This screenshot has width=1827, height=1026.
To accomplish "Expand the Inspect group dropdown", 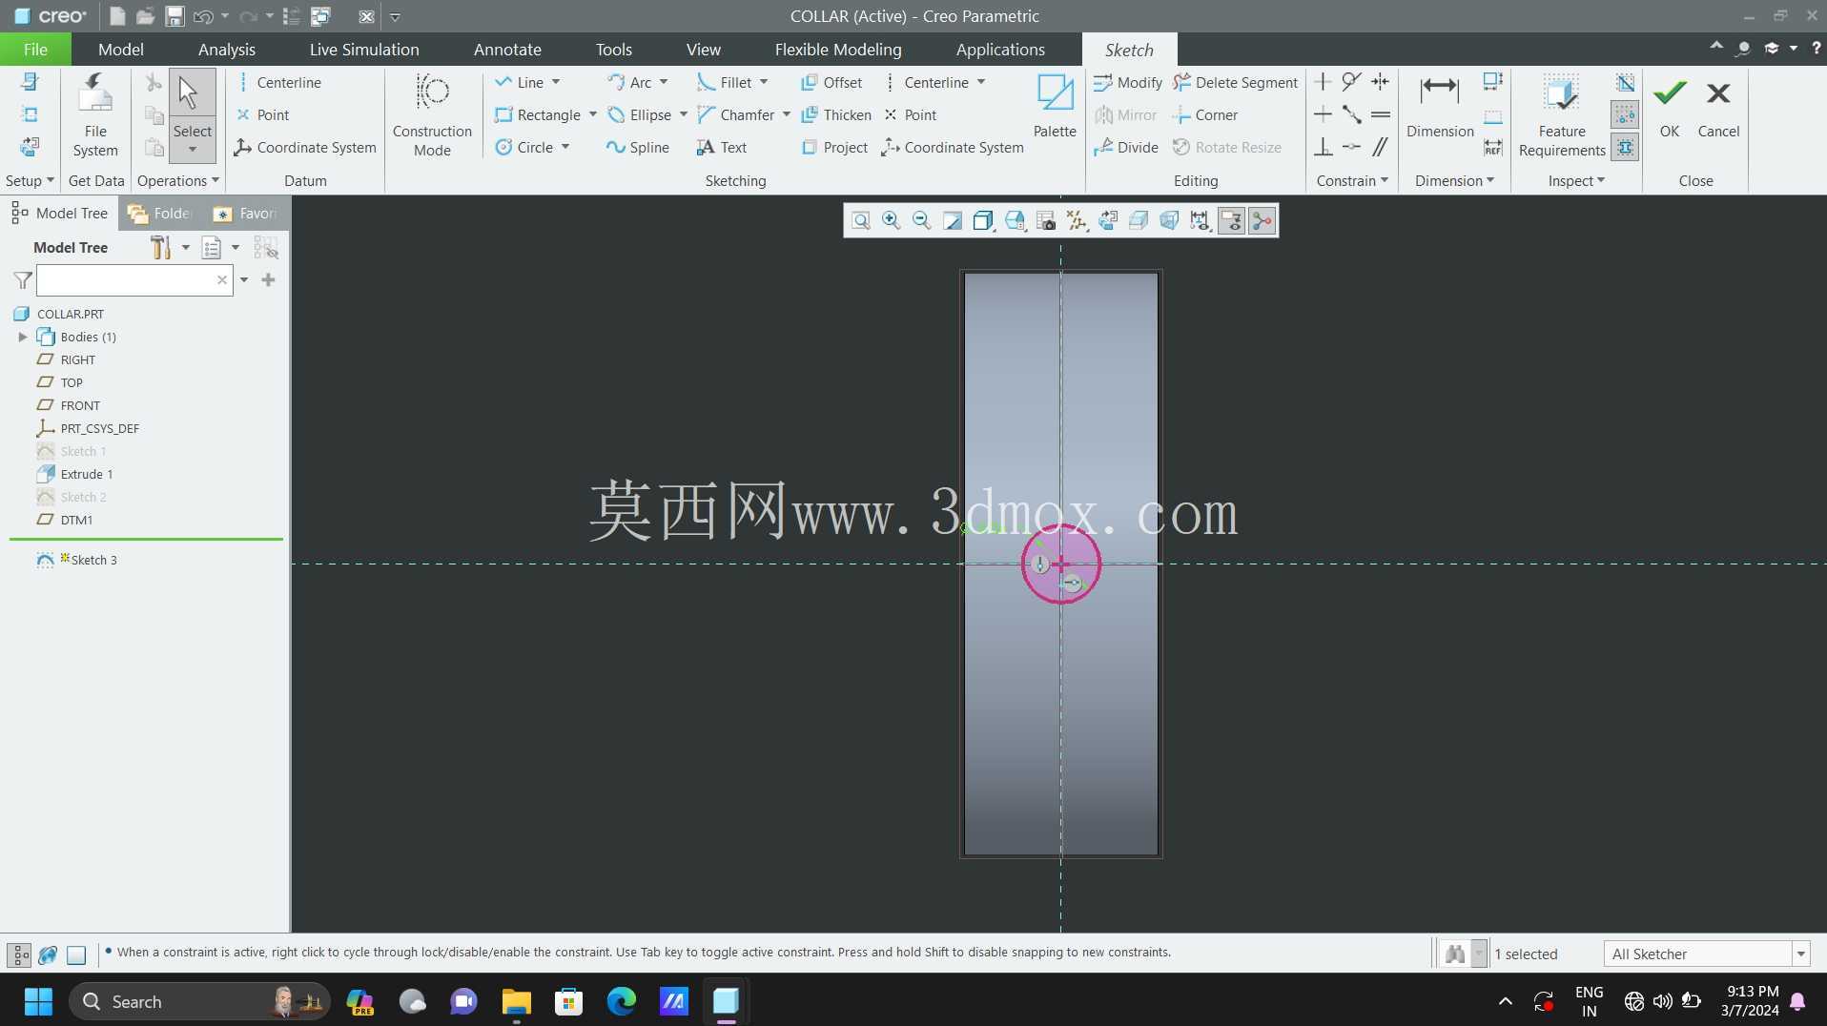I will pyautogui.click(x=1576, y=181).
